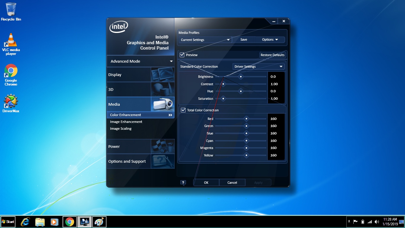Viewport: 405px width, 228px height.
Task: Open DriverMax from the desktop
Action: click(x=11, y=101)
